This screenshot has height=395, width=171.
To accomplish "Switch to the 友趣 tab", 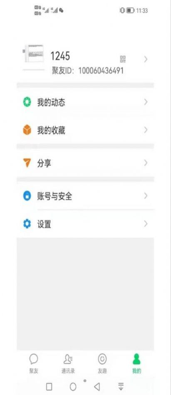I will 102,363.
